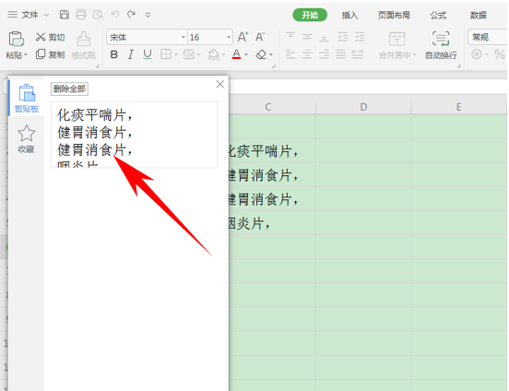
Task: Toggle Bold formatting
Action: click(114, 54)
